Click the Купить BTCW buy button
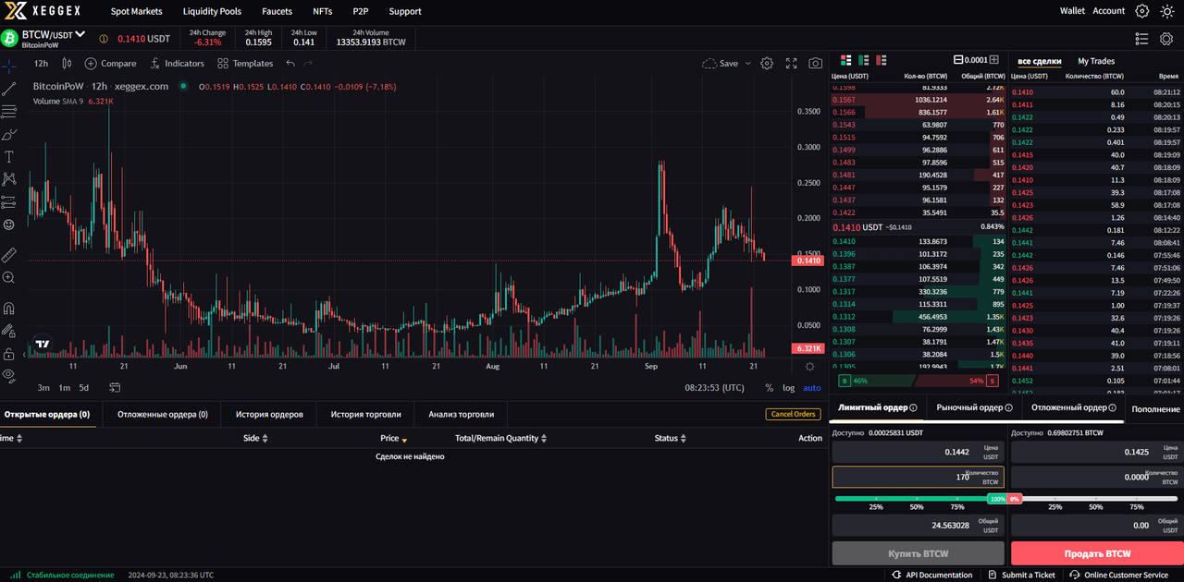 (x=918, y=553)
